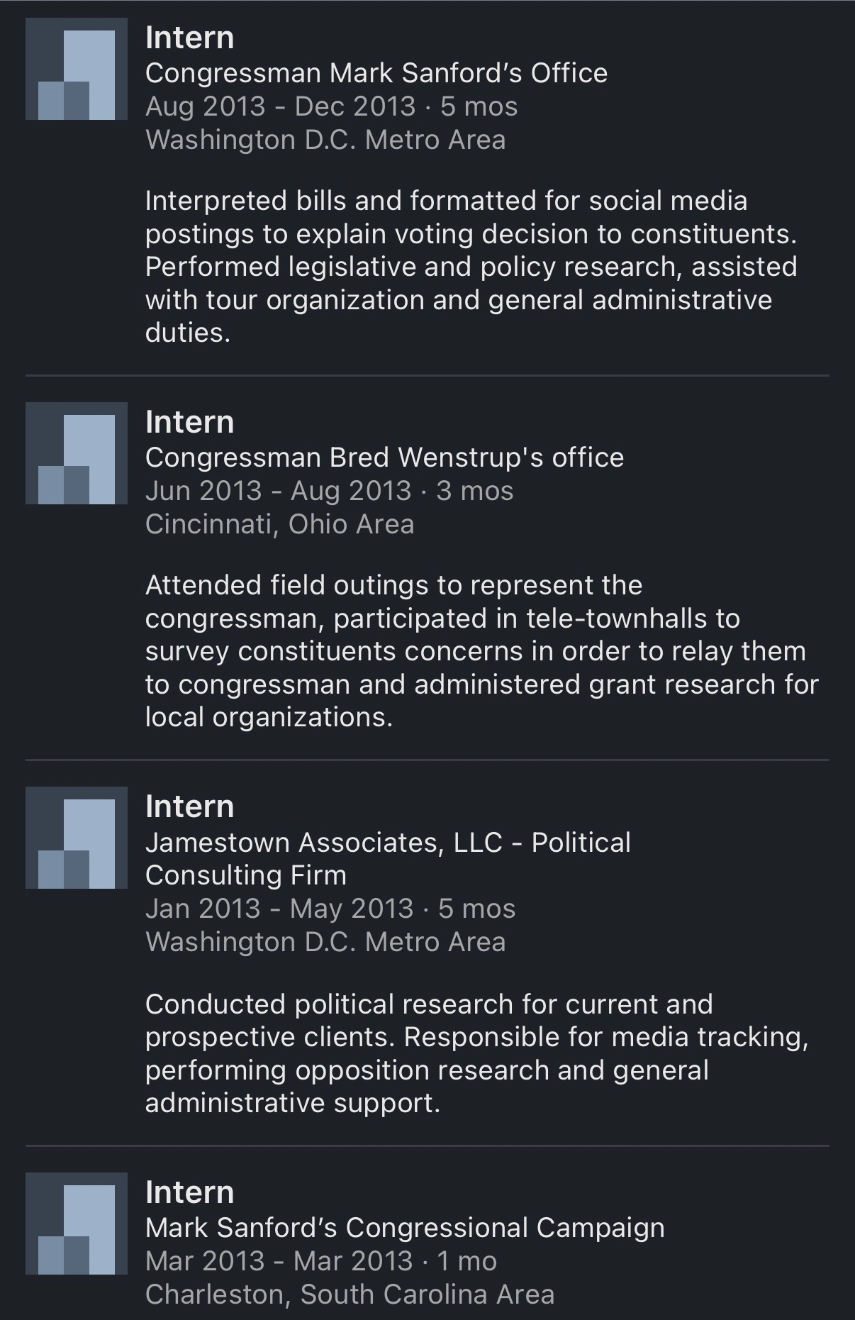Click company logo beside Mark Sanford's Office
This screenshot has height=1320, width=855.
[77, 70]
